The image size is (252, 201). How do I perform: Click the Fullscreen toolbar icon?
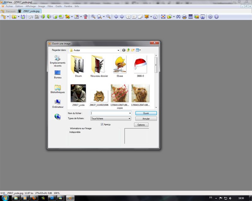coord(163,17)
